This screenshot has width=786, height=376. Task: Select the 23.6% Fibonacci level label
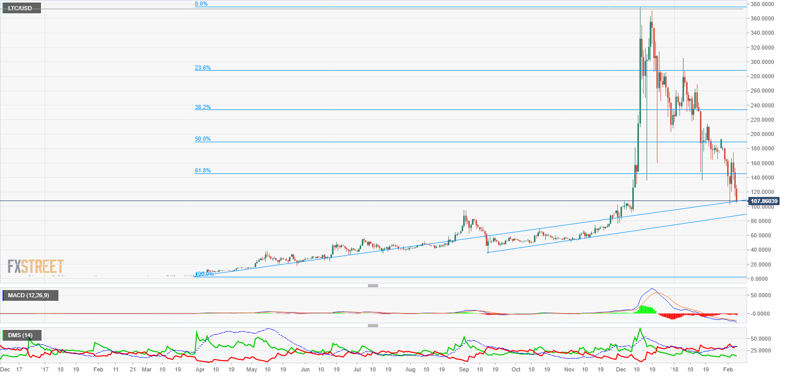pyautogui.click(x=203, y=68)
